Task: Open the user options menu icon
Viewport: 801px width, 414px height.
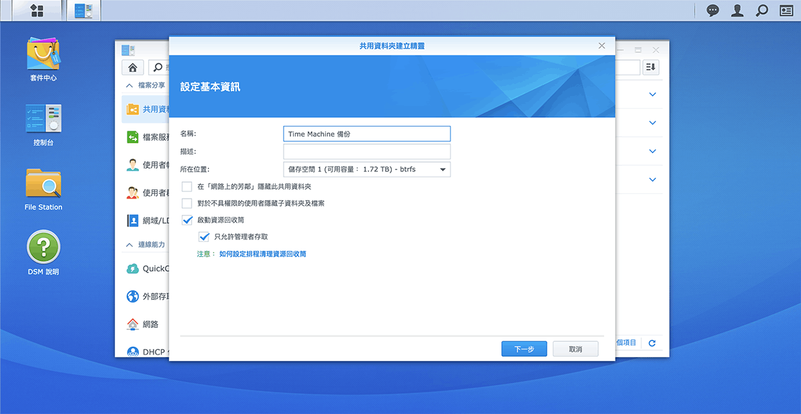Action: click(x=737, y=10)
